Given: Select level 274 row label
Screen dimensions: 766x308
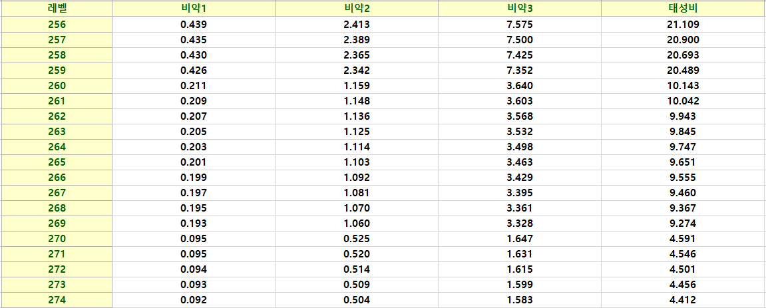Looking at the screenshot, I should click(57, 300).
